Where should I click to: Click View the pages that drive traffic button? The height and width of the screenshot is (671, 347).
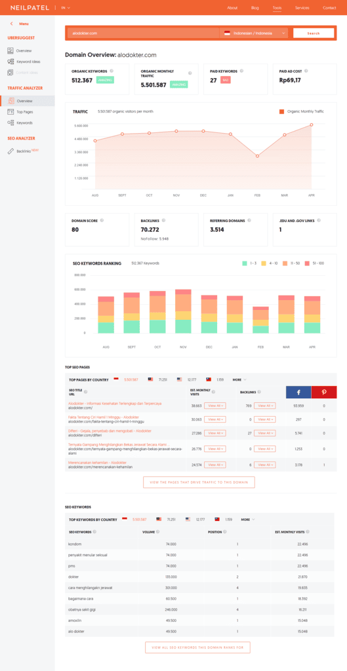[199, 482]
